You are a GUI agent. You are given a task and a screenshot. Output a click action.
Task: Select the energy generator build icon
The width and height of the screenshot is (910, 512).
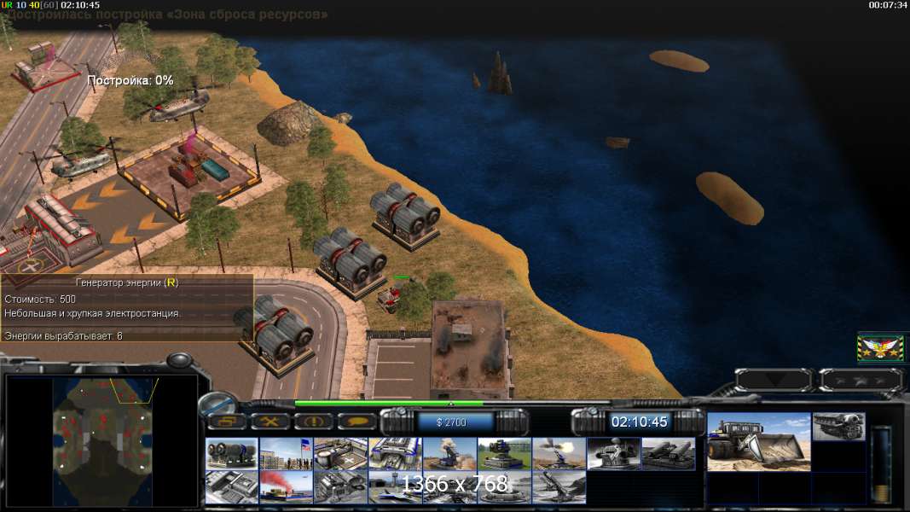pos(232,453)
